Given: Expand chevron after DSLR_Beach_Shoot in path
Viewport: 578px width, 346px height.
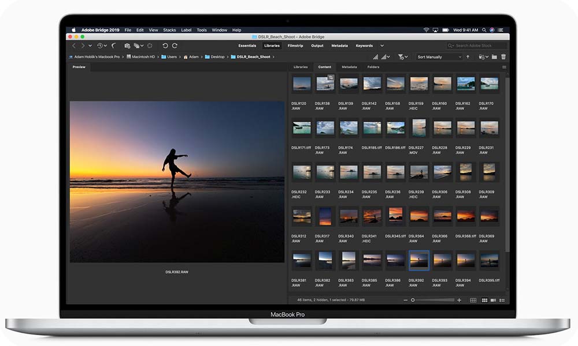Looking at the screenshot, I should click(273, 57).
